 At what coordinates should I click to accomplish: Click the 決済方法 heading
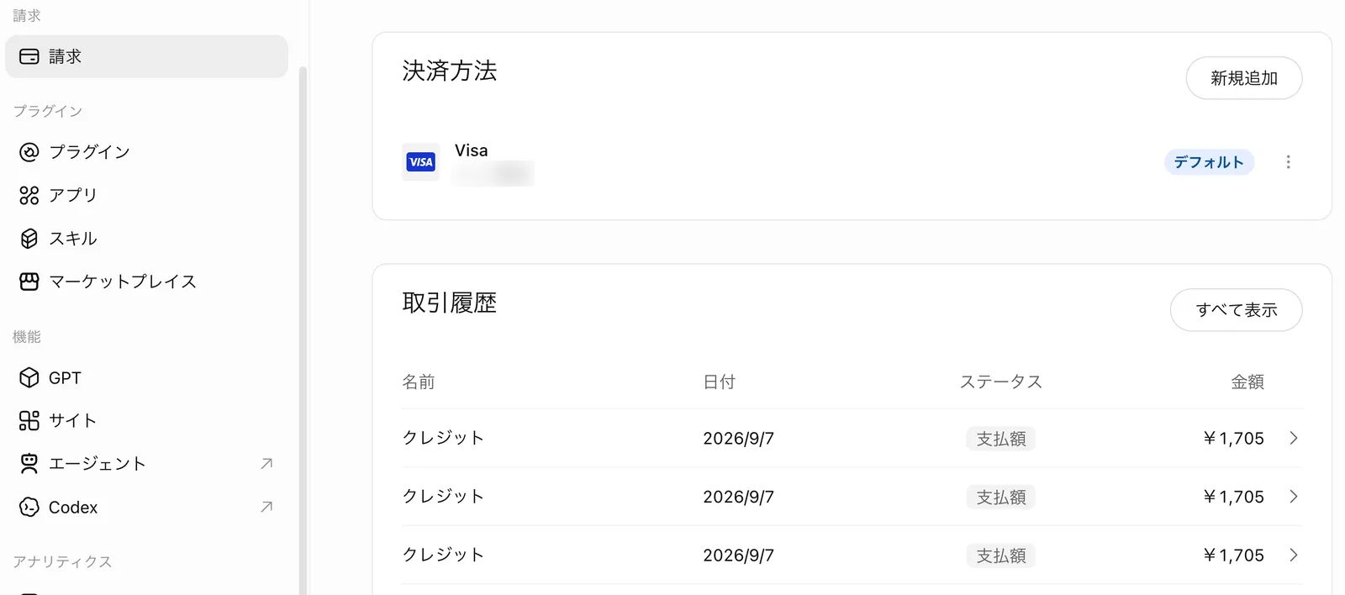tap(450, 71)
